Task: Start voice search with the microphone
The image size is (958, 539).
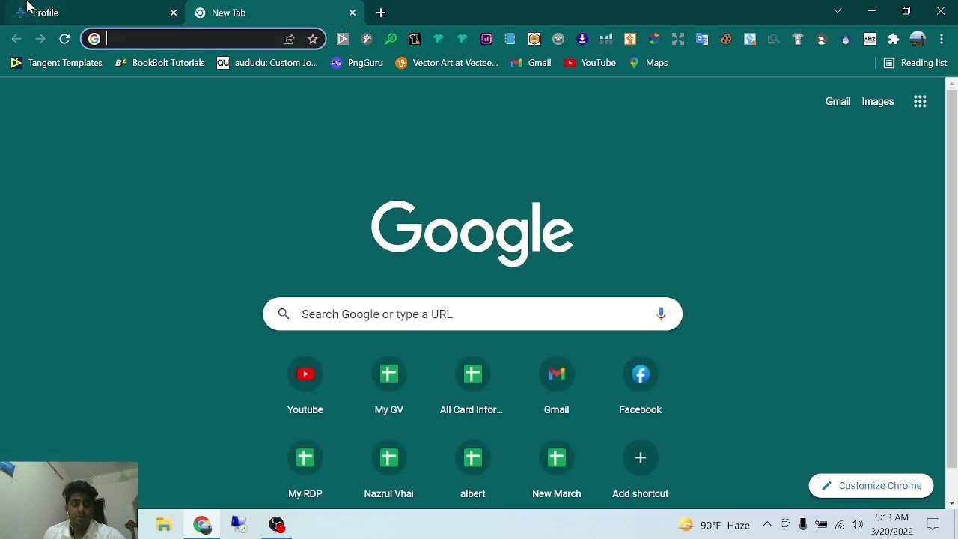Action: coord(661,314)
